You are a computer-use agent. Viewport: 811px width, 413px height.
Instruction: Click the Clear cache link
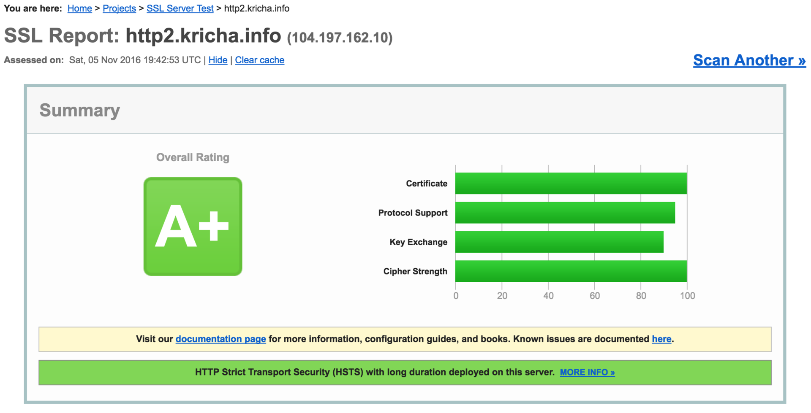tap(259, 60)
